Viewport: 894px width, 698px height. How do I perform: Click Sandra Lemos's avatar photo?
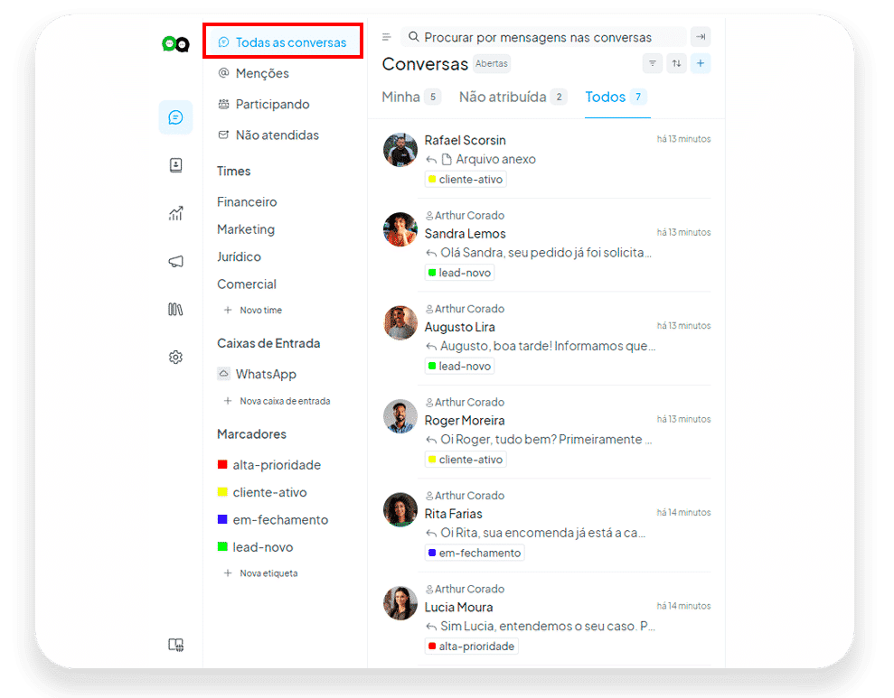point(400,229)
